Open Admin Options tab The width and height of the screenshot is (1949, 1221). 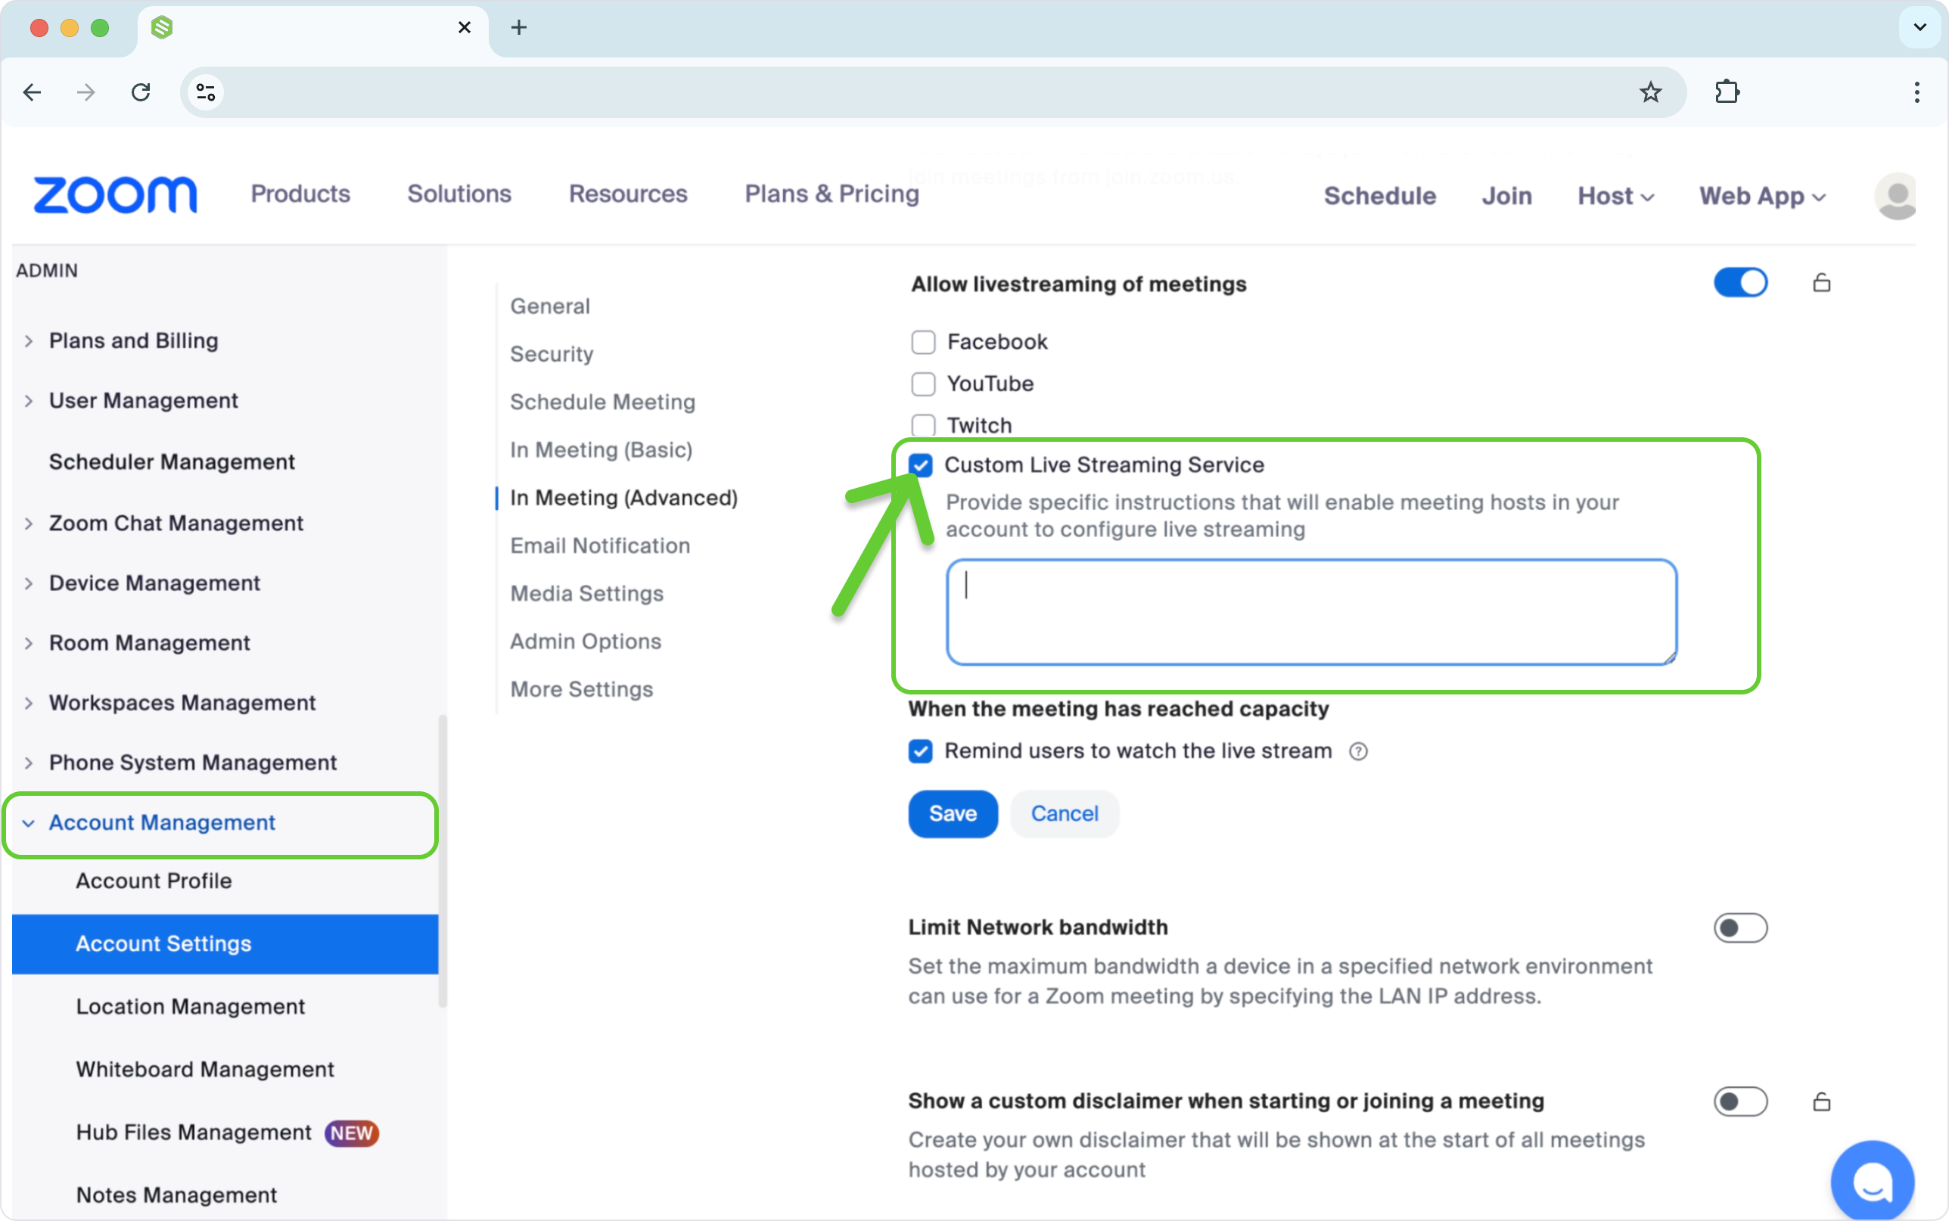(x=586, y=642)
